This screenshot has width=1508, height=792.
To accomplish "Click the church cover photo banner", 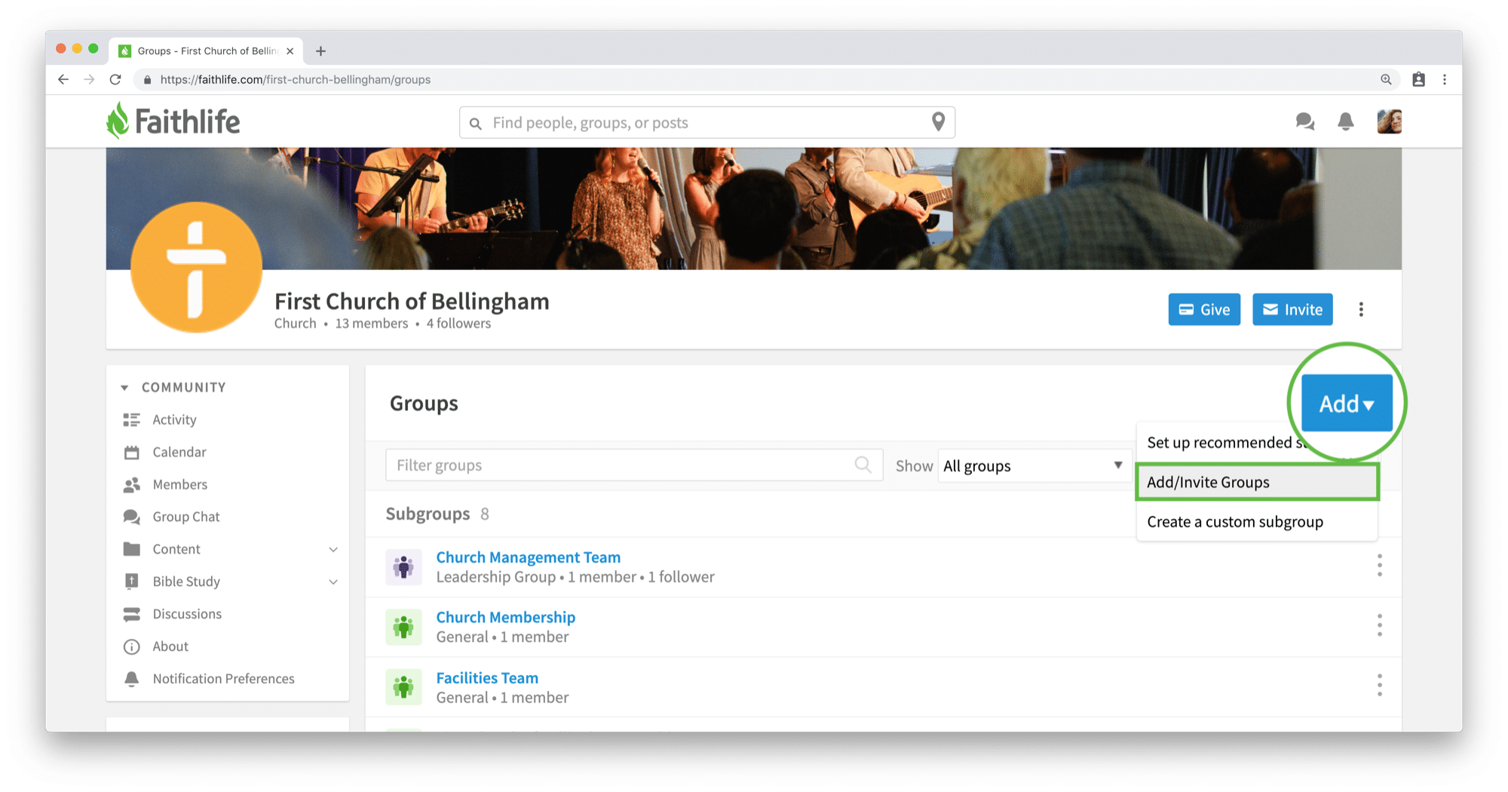I will pos(754,208).
